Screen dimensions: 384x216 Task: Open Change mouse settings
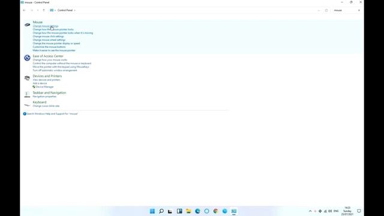click(x=46, y=26)
